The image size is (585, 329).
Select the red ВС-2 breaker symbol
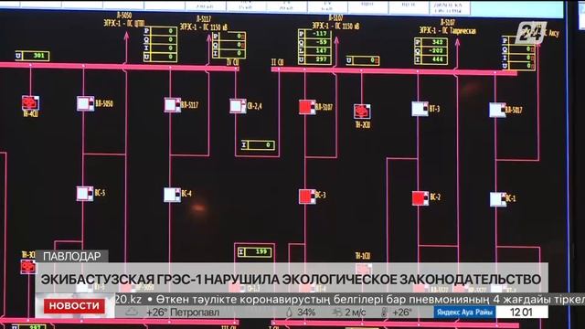point(420,198)
